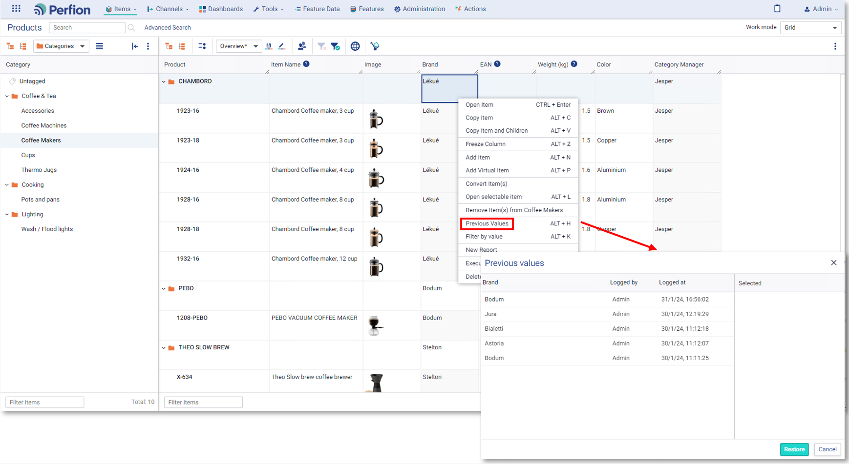Screen dimensions: 849x464
Task: Click the category list lines icon
Action: click(100, 46)
